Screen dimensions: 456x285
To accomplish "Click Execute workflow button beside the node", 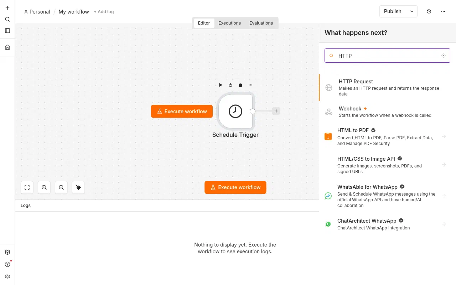I will tap(182, 112).
